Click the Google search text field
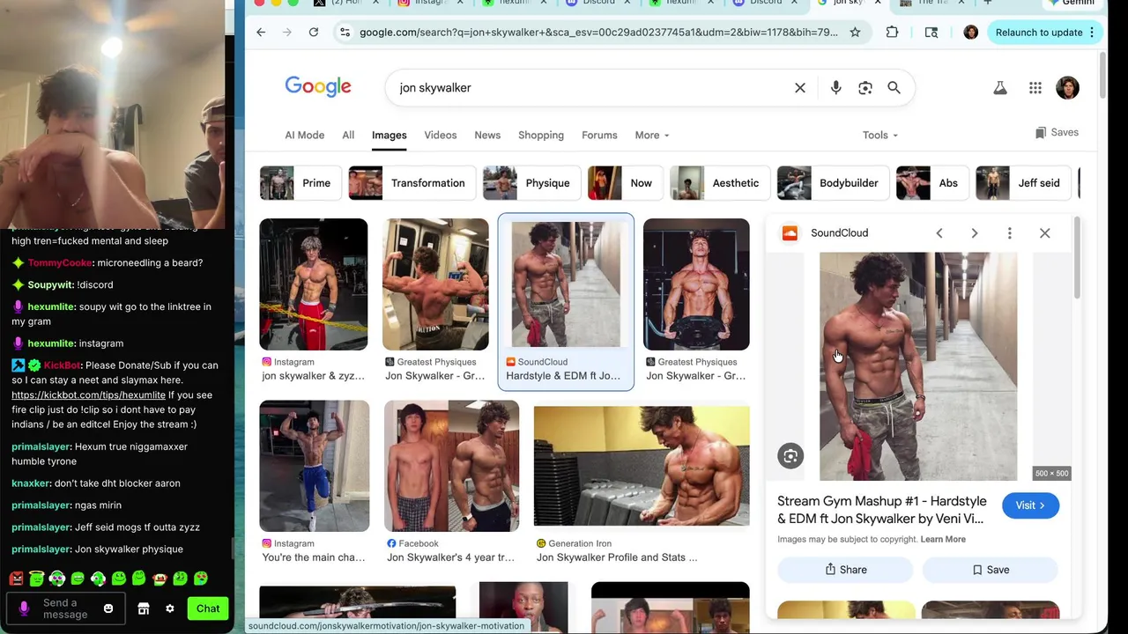1128x634 pixels. (590, 88)
